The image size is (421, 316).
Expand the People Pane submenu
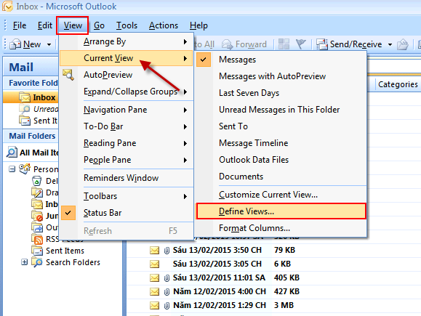[x=127, y=160]
